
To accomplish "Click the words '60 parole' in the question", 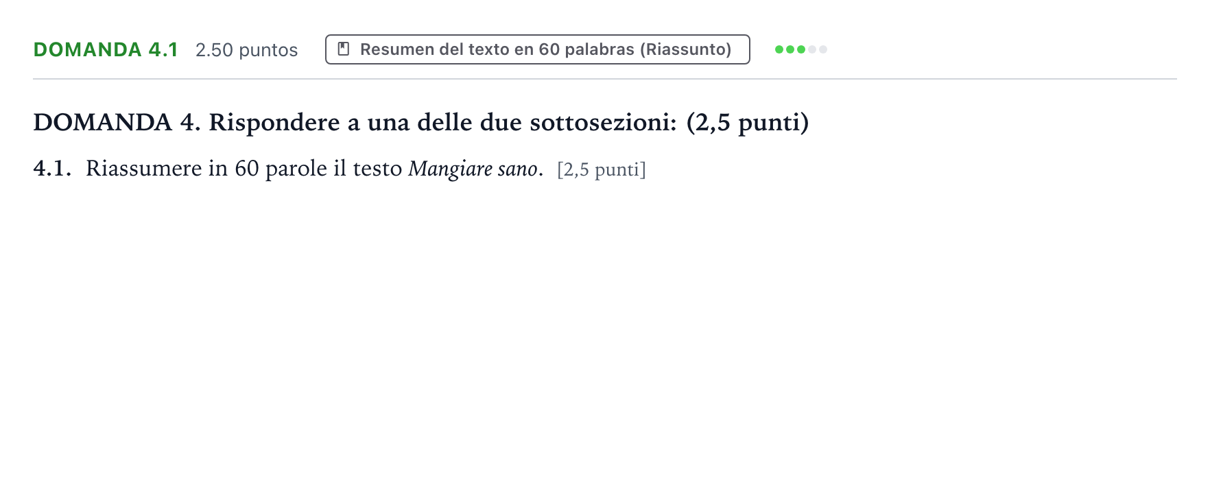I will coord(281,169).
